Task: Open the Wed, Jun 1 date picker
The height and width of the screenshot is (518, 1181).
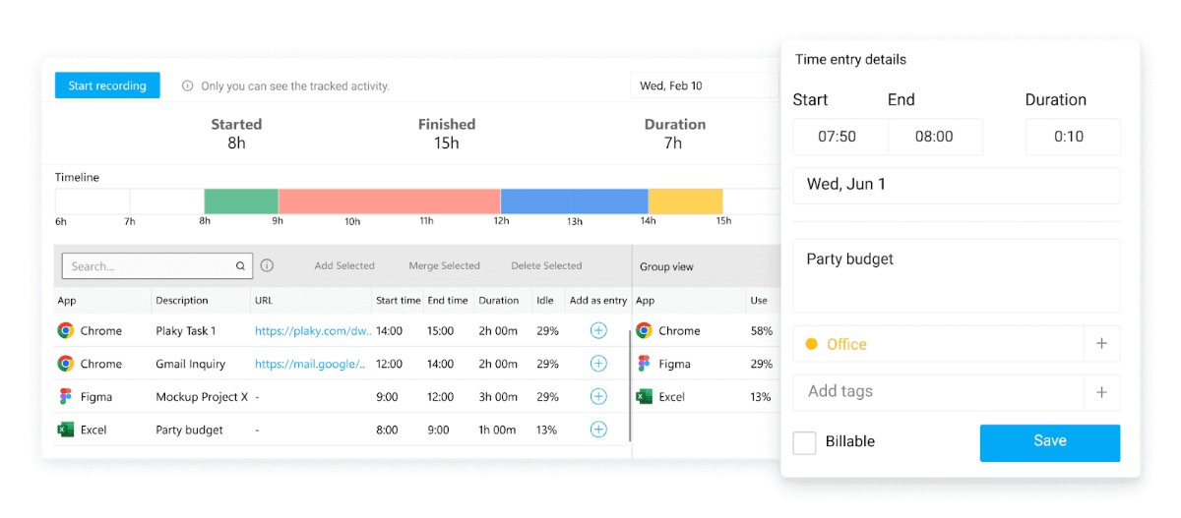Action: 957,185
